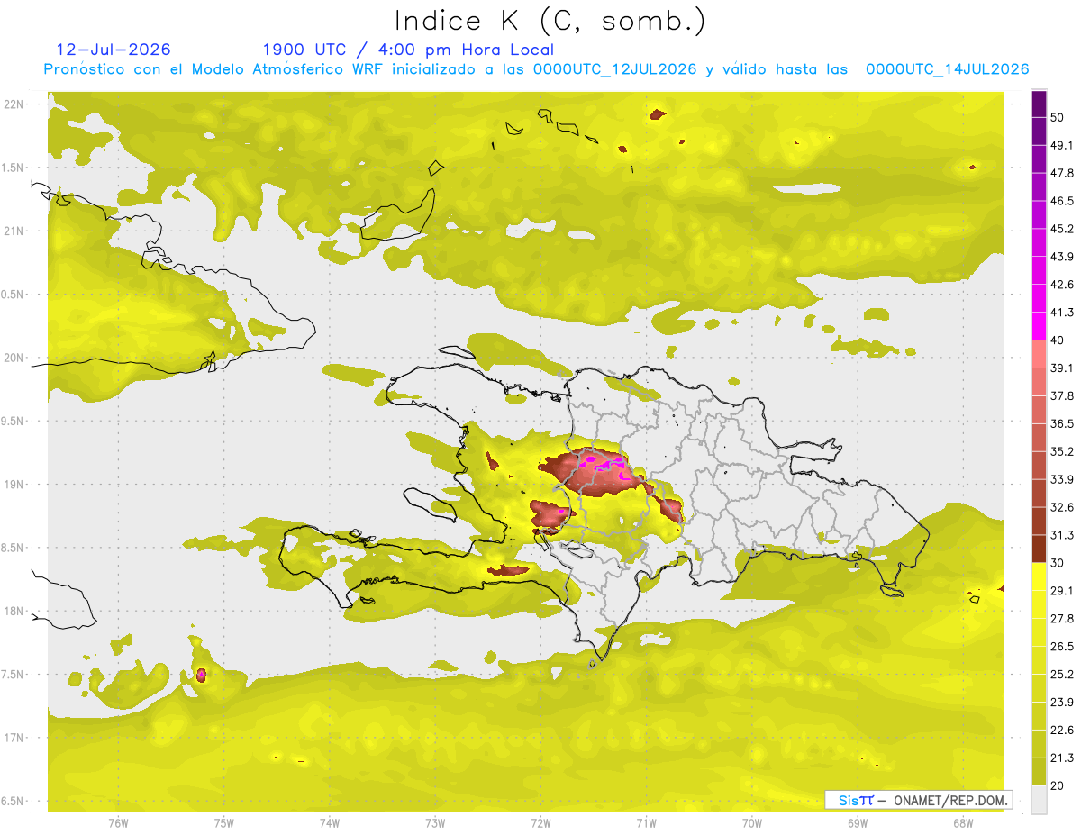1081x835 pixels.
Task: Click the "32.6" color scale label
Action: pos(1061,507)
